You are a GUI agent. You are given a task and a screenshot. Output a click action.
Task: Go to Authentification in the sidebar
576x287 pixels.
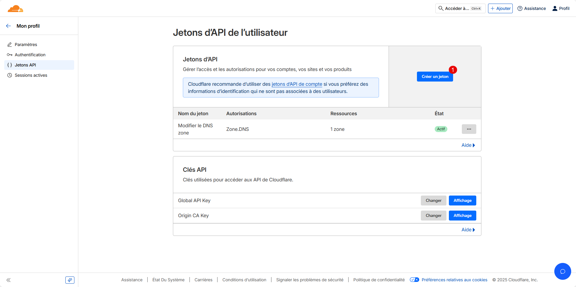[x=30, y=55]
